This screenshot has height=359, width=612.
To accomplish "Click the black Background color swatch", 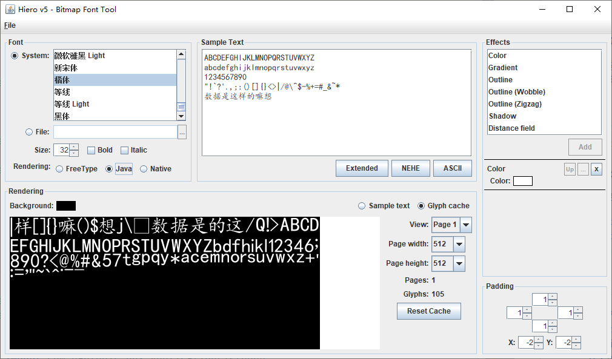I will point(66,206).
